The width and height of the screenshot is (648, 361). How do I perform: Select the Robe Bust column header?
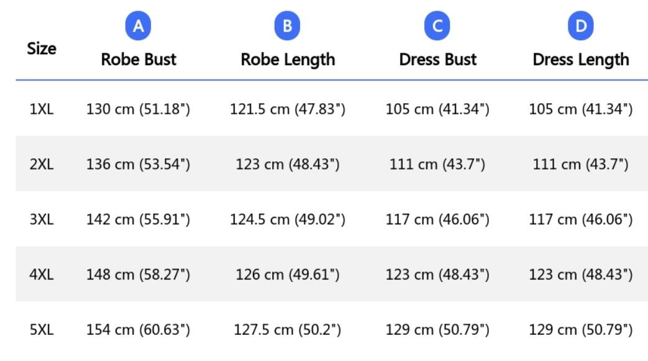(139, 60)
